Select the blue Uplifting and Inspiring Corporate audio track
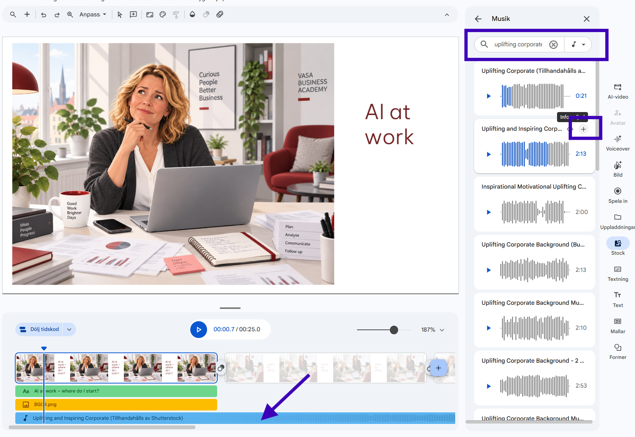This screenshot has width=635, height=437. (x=235, y=418)
